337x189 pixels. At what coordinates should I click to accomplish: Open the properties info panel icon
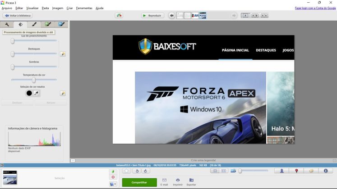click(326, 171)
